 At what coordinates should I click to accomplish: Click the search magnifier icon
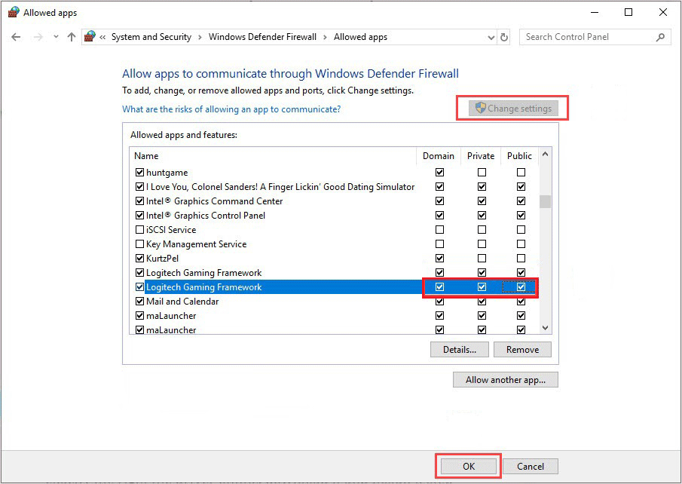pos(660,37)
